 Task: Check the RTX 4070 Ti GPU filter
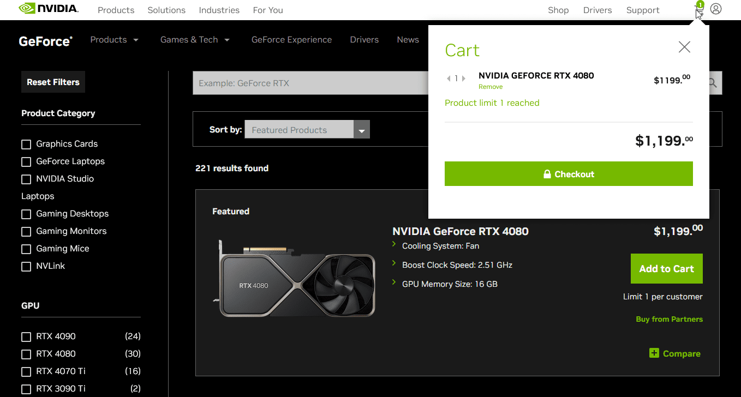[26, 372]
